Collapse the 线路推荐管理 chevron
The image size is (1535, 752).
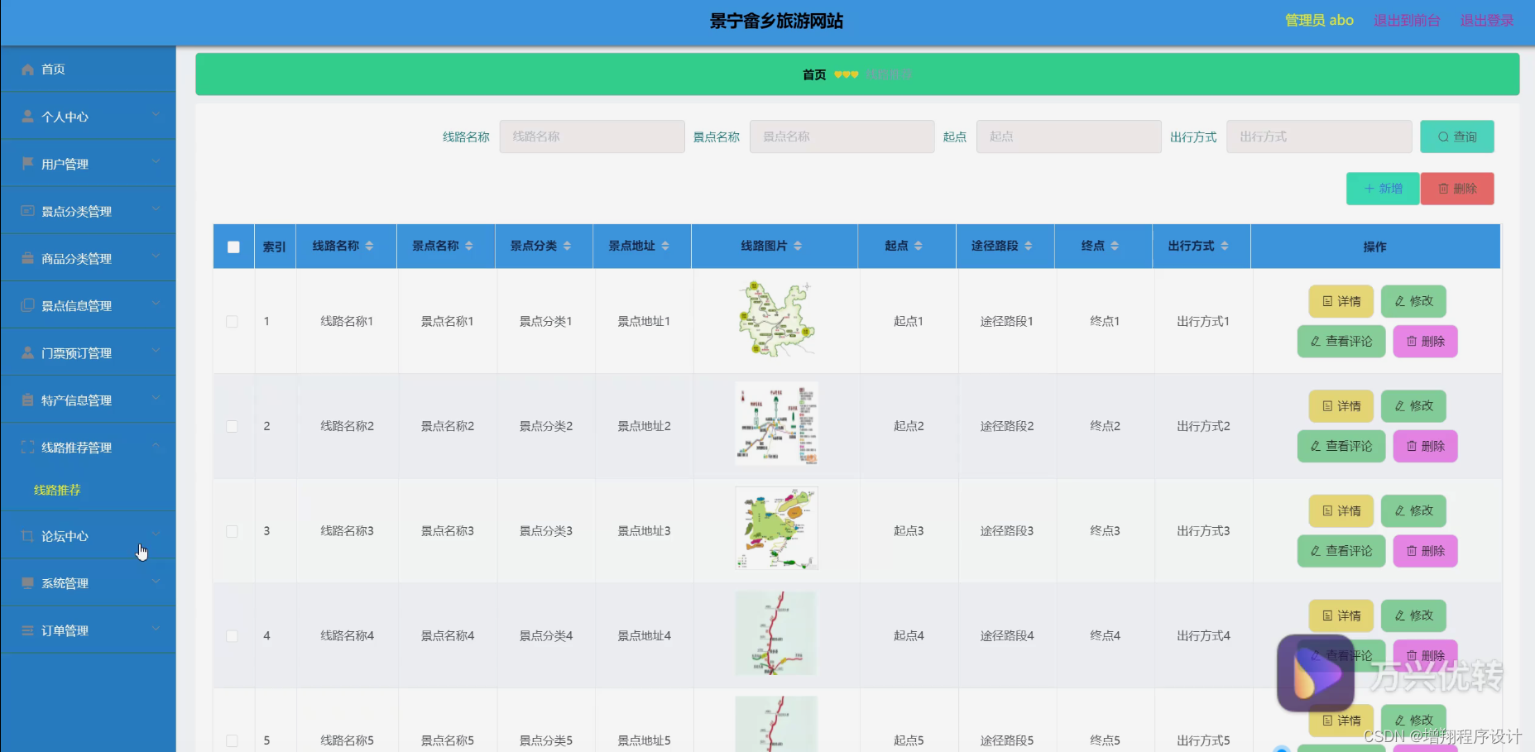tap(156, 446)
